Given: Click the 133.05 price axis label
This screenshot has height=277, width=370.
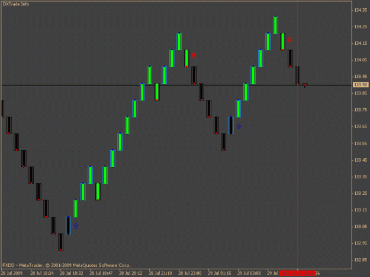Looking at the screenshot, I should pos(361,227).
